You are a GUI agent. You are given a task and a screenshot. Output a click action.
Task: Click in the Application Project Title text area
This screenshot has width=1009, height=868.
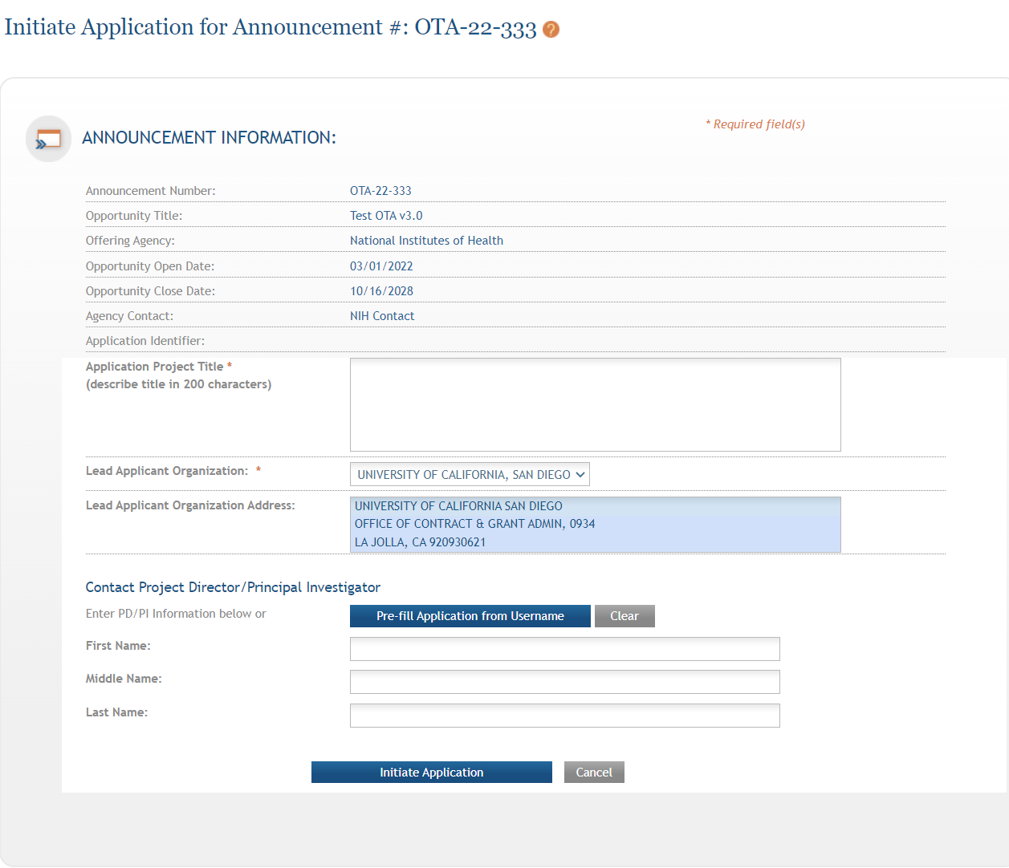point(595,404)
